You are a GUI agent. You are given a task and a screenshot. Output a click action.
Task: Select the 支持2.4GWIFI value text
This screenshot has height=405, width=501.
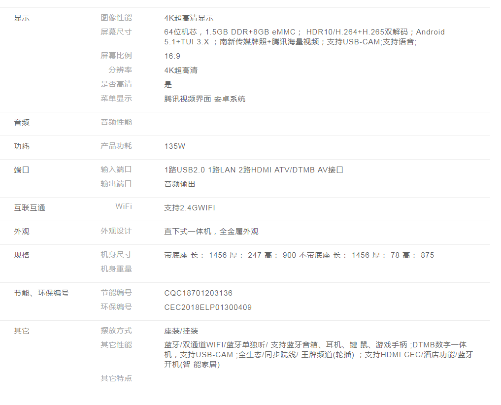(x=190, y=208)
